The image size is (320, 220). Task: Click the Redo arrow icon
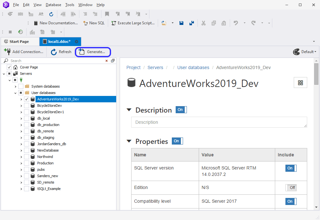253,23
